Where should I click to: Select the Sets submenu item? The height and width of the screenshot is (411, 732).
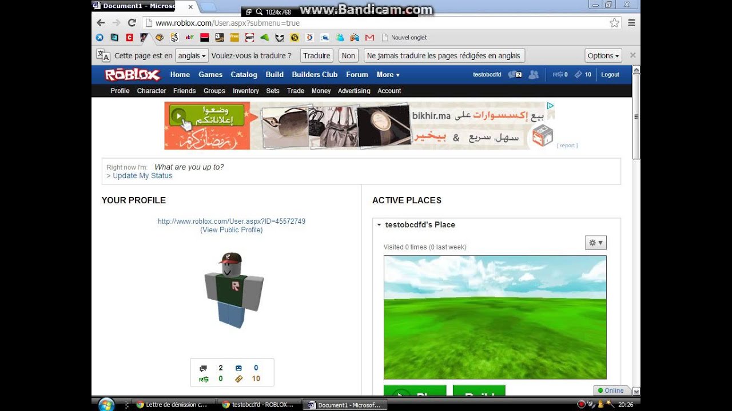pos(273,91)
